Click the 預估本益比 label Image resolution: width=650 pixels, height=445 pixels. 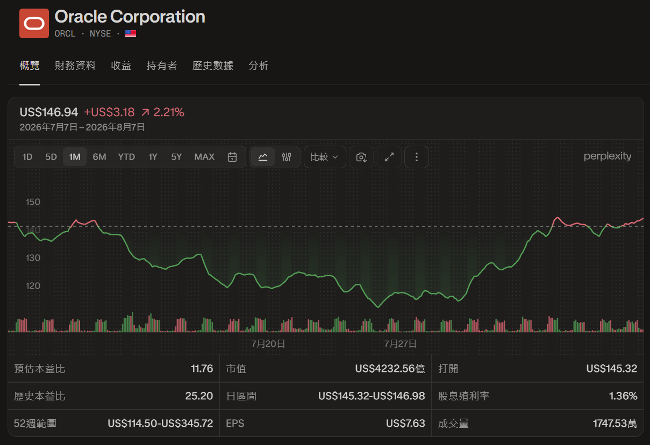39,369
